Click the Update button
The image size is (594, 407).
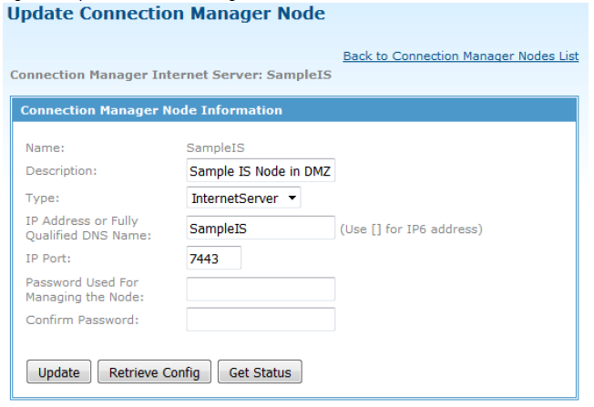[58, 371]
